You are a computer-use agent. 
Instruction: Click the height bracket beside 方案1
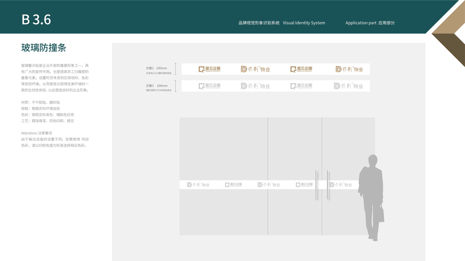click(176, 69)
